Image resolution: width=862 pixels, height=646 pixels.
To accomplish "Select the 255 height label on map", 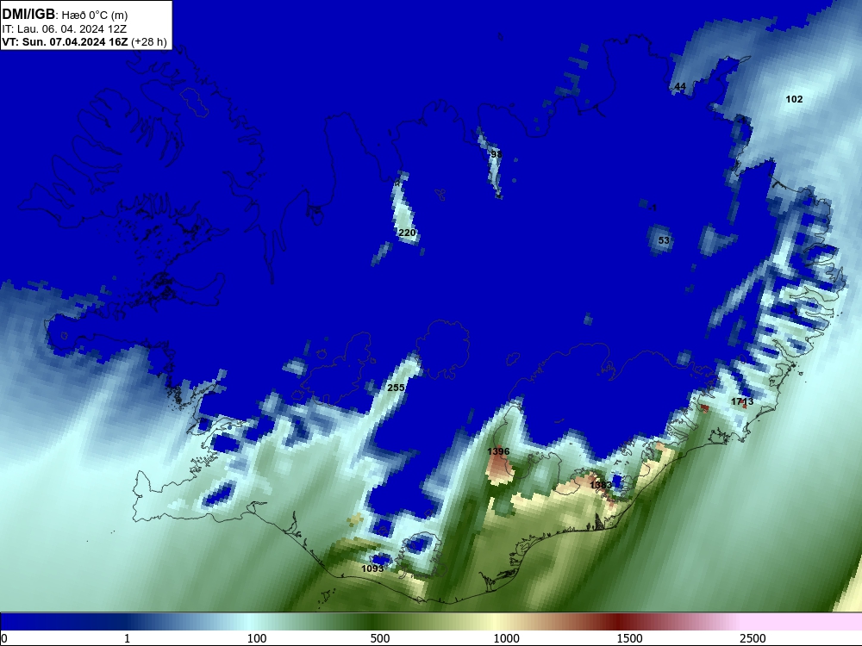I will click(x=396, y=388).
